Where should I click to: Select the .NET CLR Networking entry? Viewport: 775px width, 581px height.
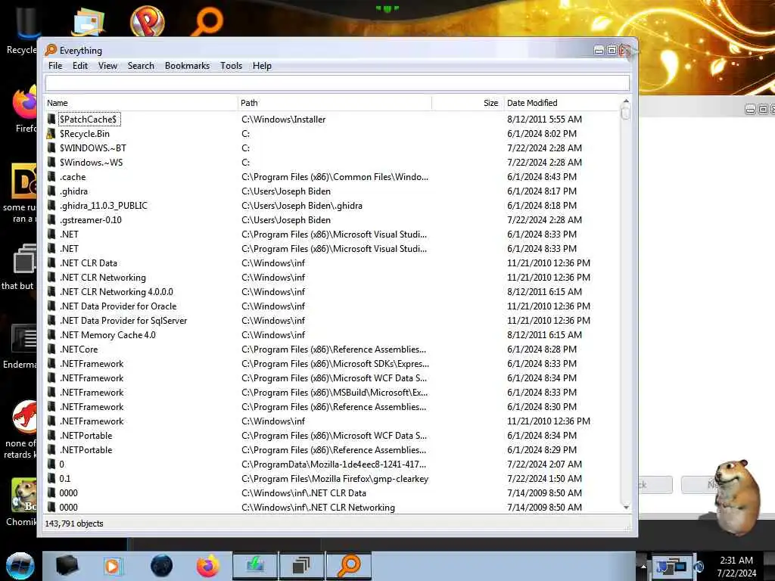pyautogui.click(x=103, y=277)
